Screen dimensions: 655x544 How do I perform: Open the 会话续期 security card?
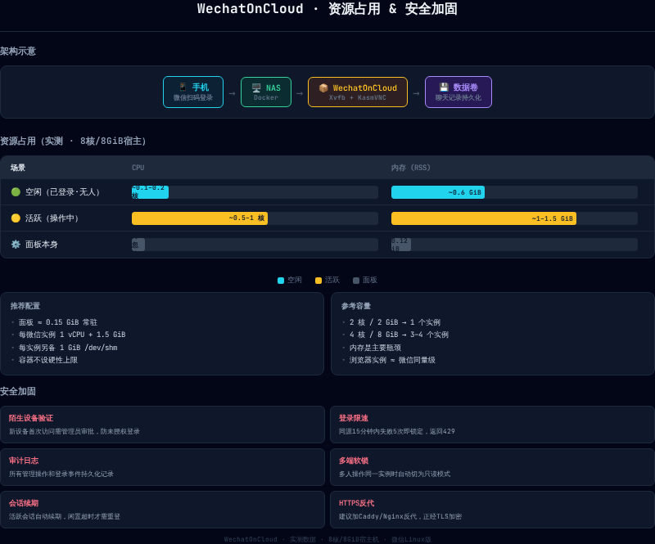click(162, 510)
